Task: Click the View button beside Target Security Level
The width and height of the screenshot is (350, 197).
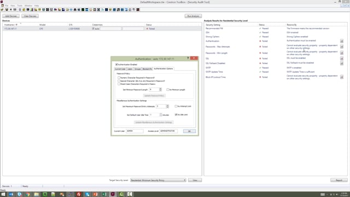Action: [195, 180]
